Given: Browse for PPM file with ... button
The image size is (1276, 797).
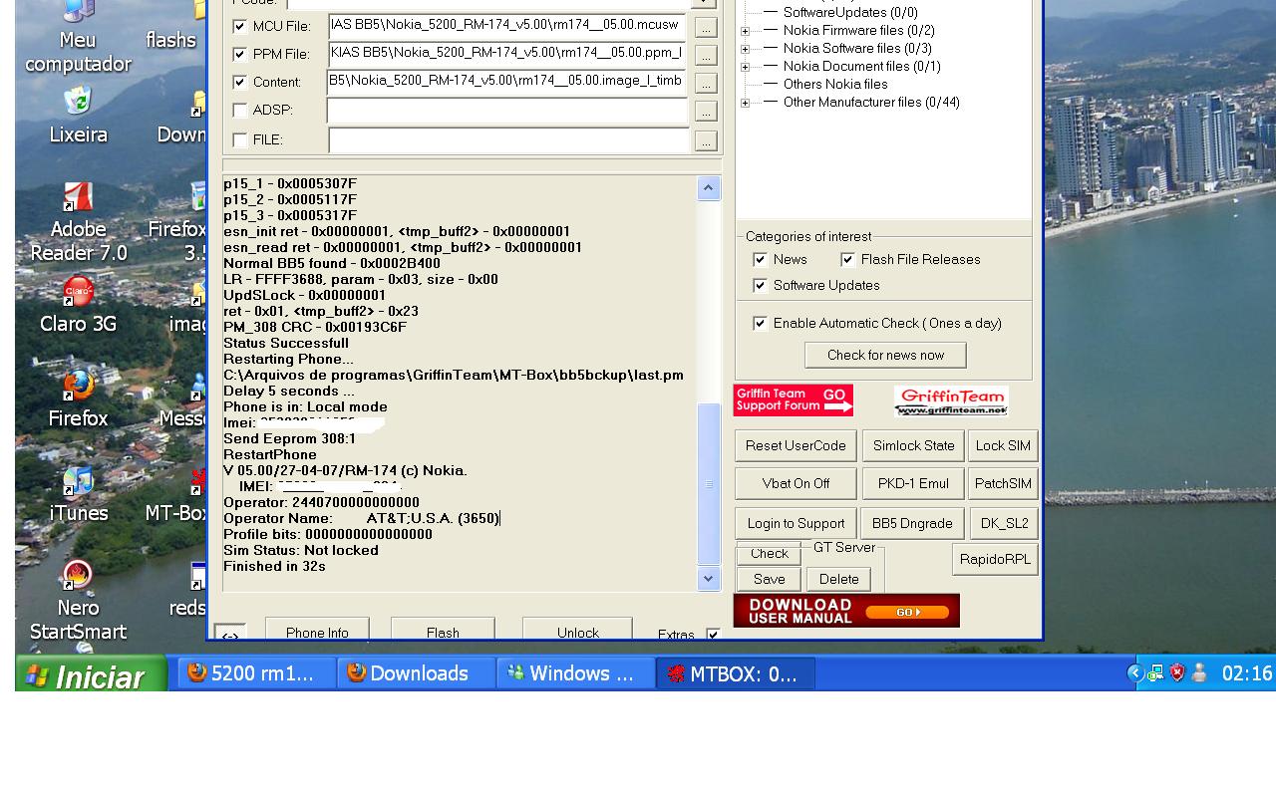Looking at the screenshot, I should pos(706,55).
